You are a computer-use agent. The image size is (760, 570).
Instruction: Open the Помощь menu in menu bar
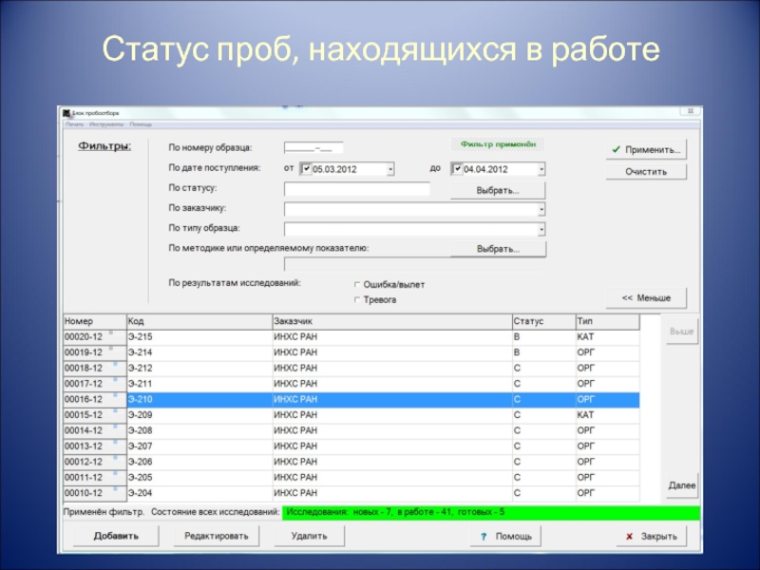tap(141, 124)
